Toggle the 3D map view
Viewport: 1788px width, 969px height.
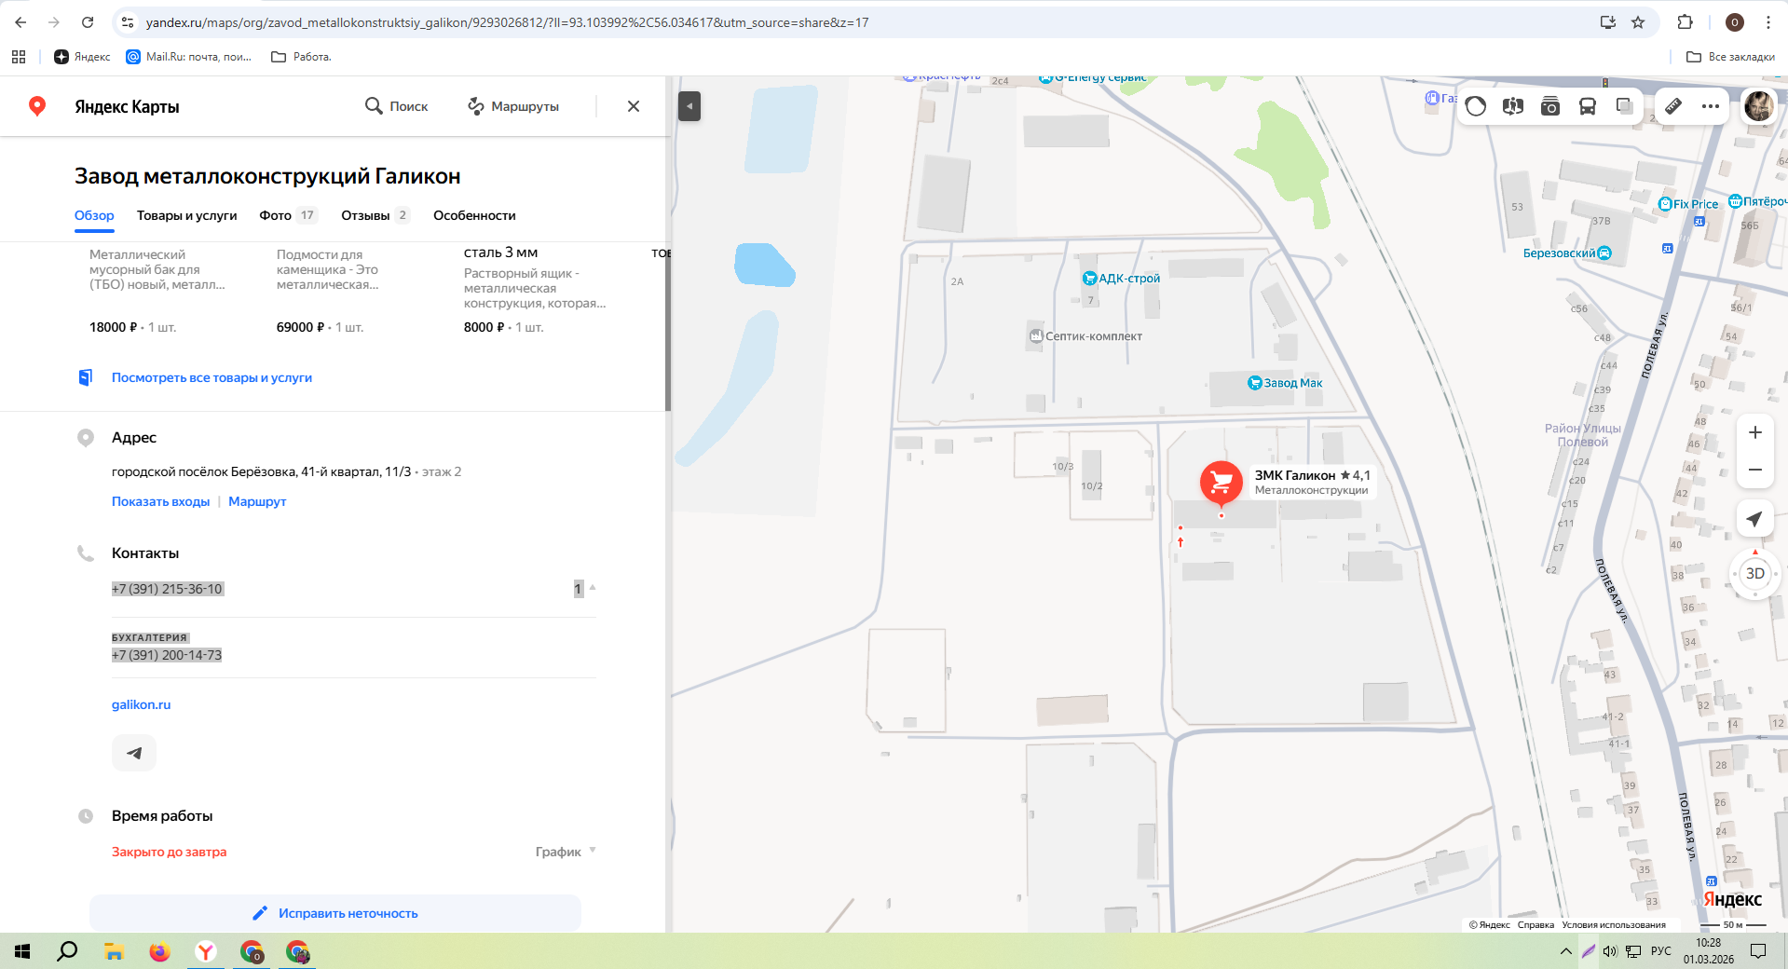pos(1754,574)
